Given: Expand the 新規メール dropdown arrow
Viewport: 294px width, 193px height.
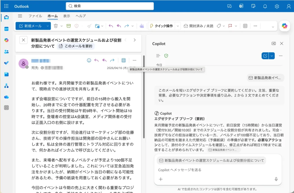Looking at the screenshot, I should (48, 26).
